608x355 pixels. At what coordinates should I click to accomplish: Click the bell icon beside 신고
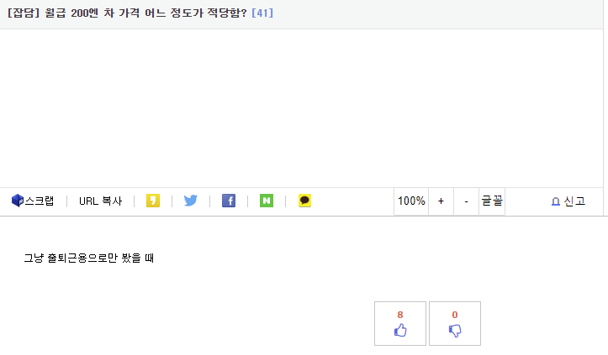[556, 201]
